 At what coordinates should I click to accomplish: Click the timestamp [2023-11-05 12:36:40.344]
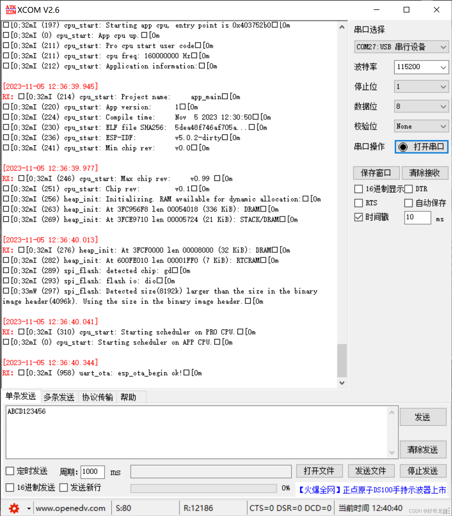click(50, 363)
